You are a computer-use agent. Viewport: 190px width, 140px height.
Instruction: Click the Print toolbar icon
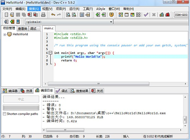point(43,15)
